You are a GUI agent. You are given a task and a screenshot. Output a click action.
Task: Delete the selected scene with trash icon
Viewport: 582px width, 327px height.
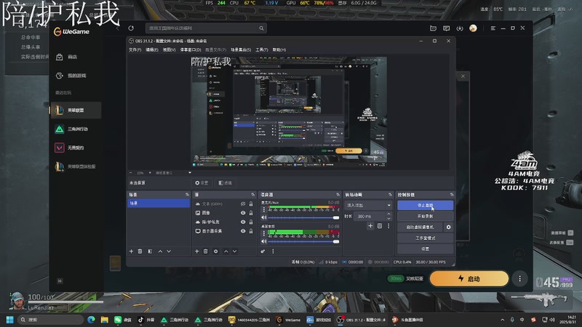click(140, 251)
